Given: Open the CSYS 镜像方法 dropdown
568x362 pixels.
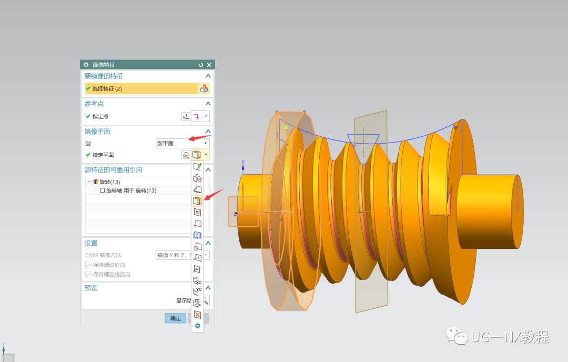Looking at the screenshot, I should click(182, 255).
